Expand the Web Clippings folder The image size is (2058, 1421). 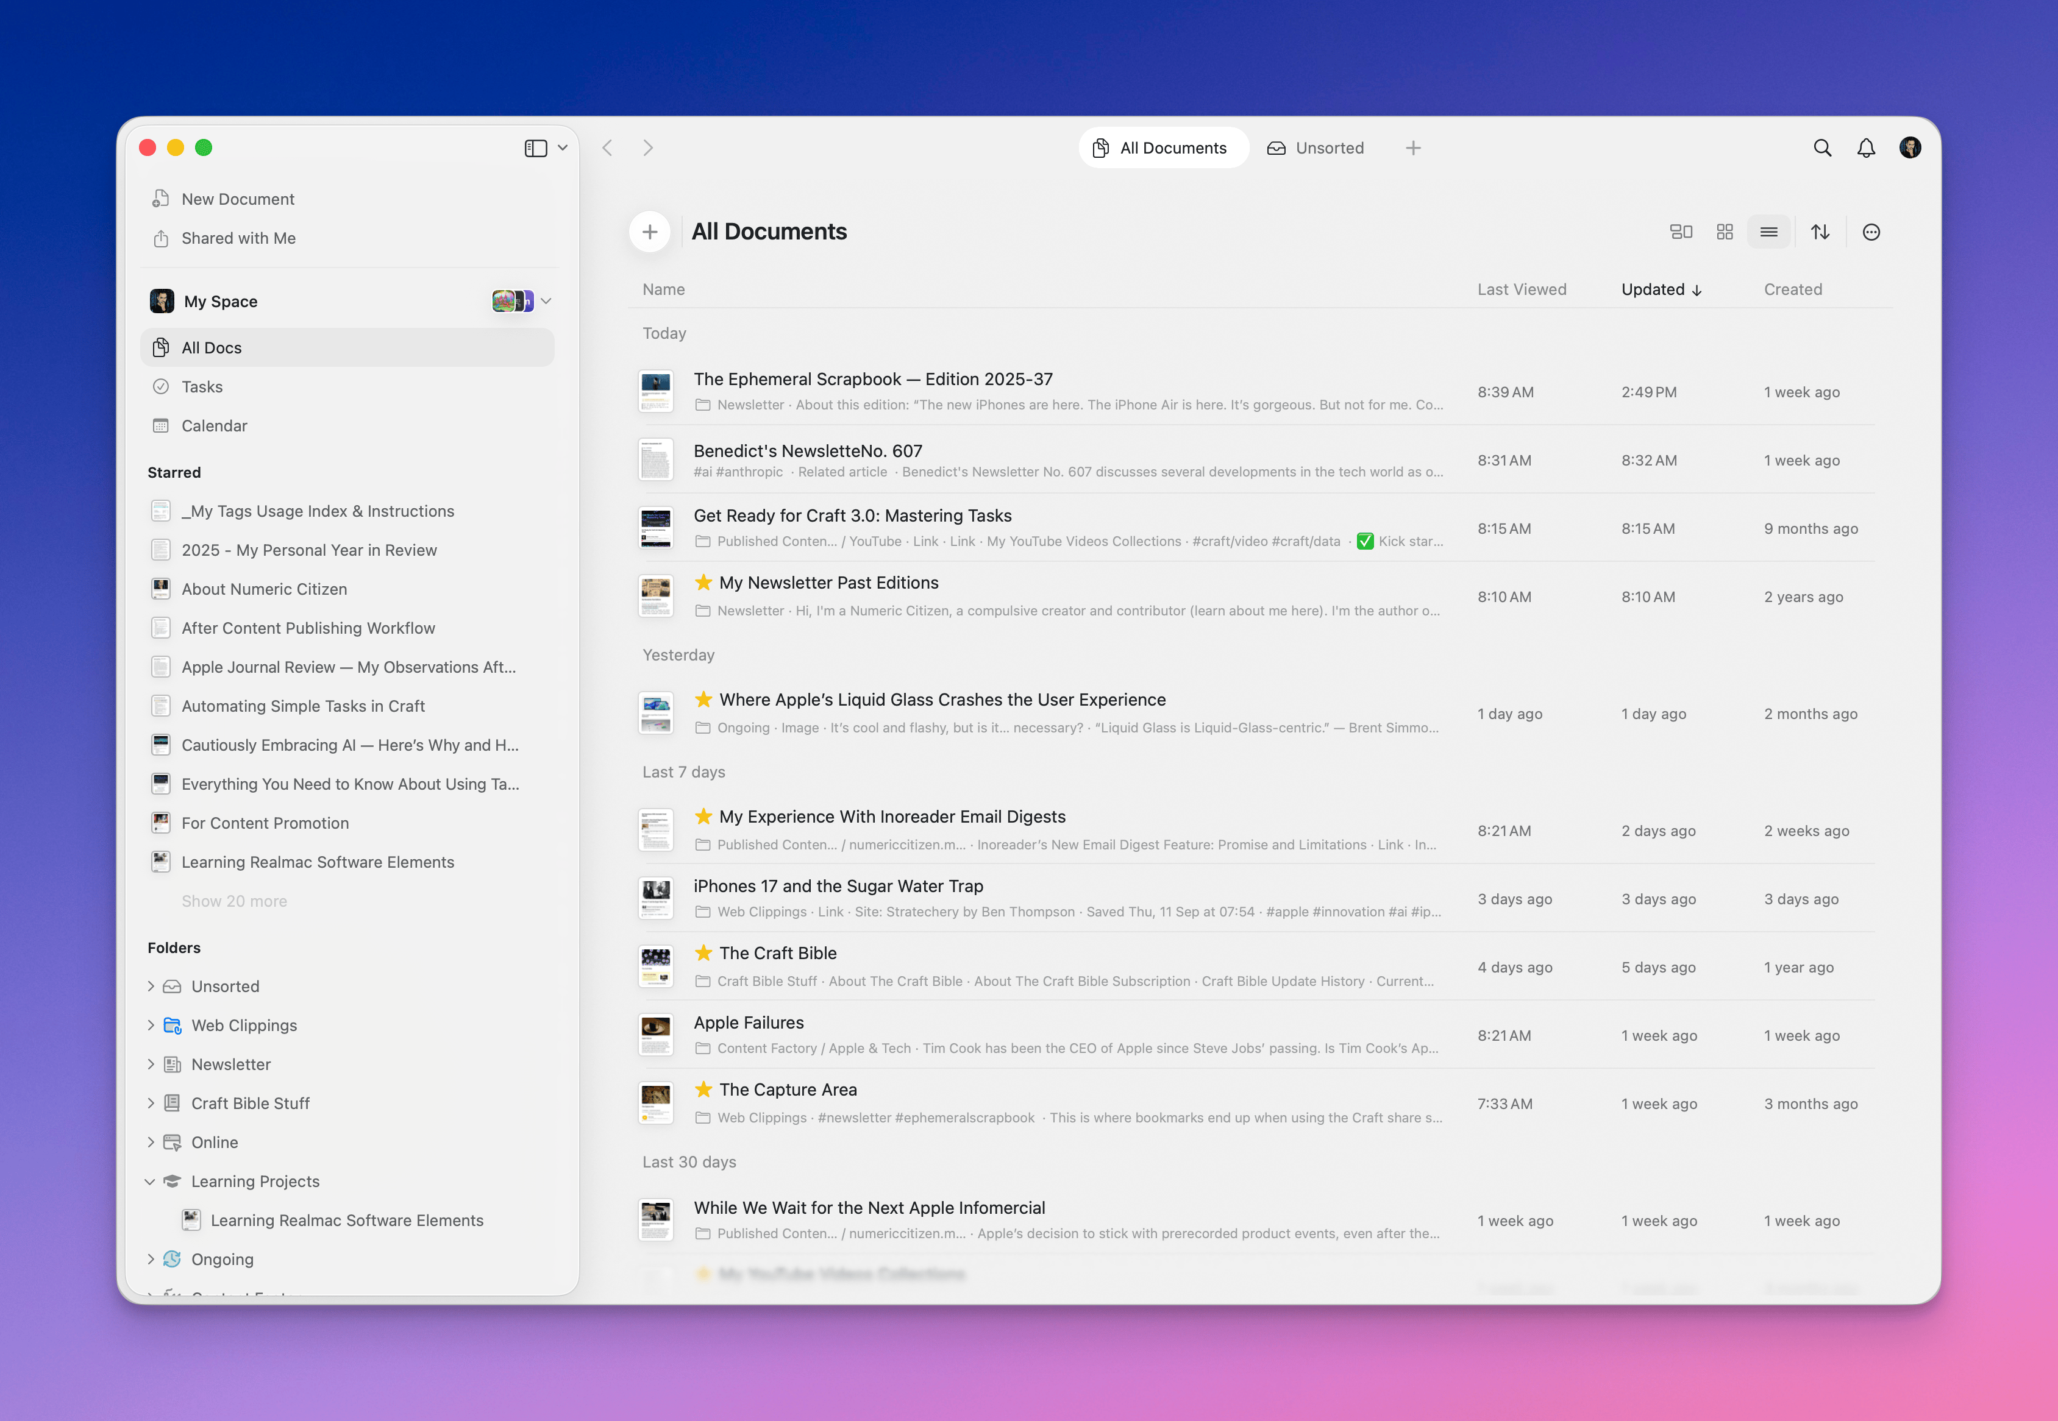click(151, 1026)
